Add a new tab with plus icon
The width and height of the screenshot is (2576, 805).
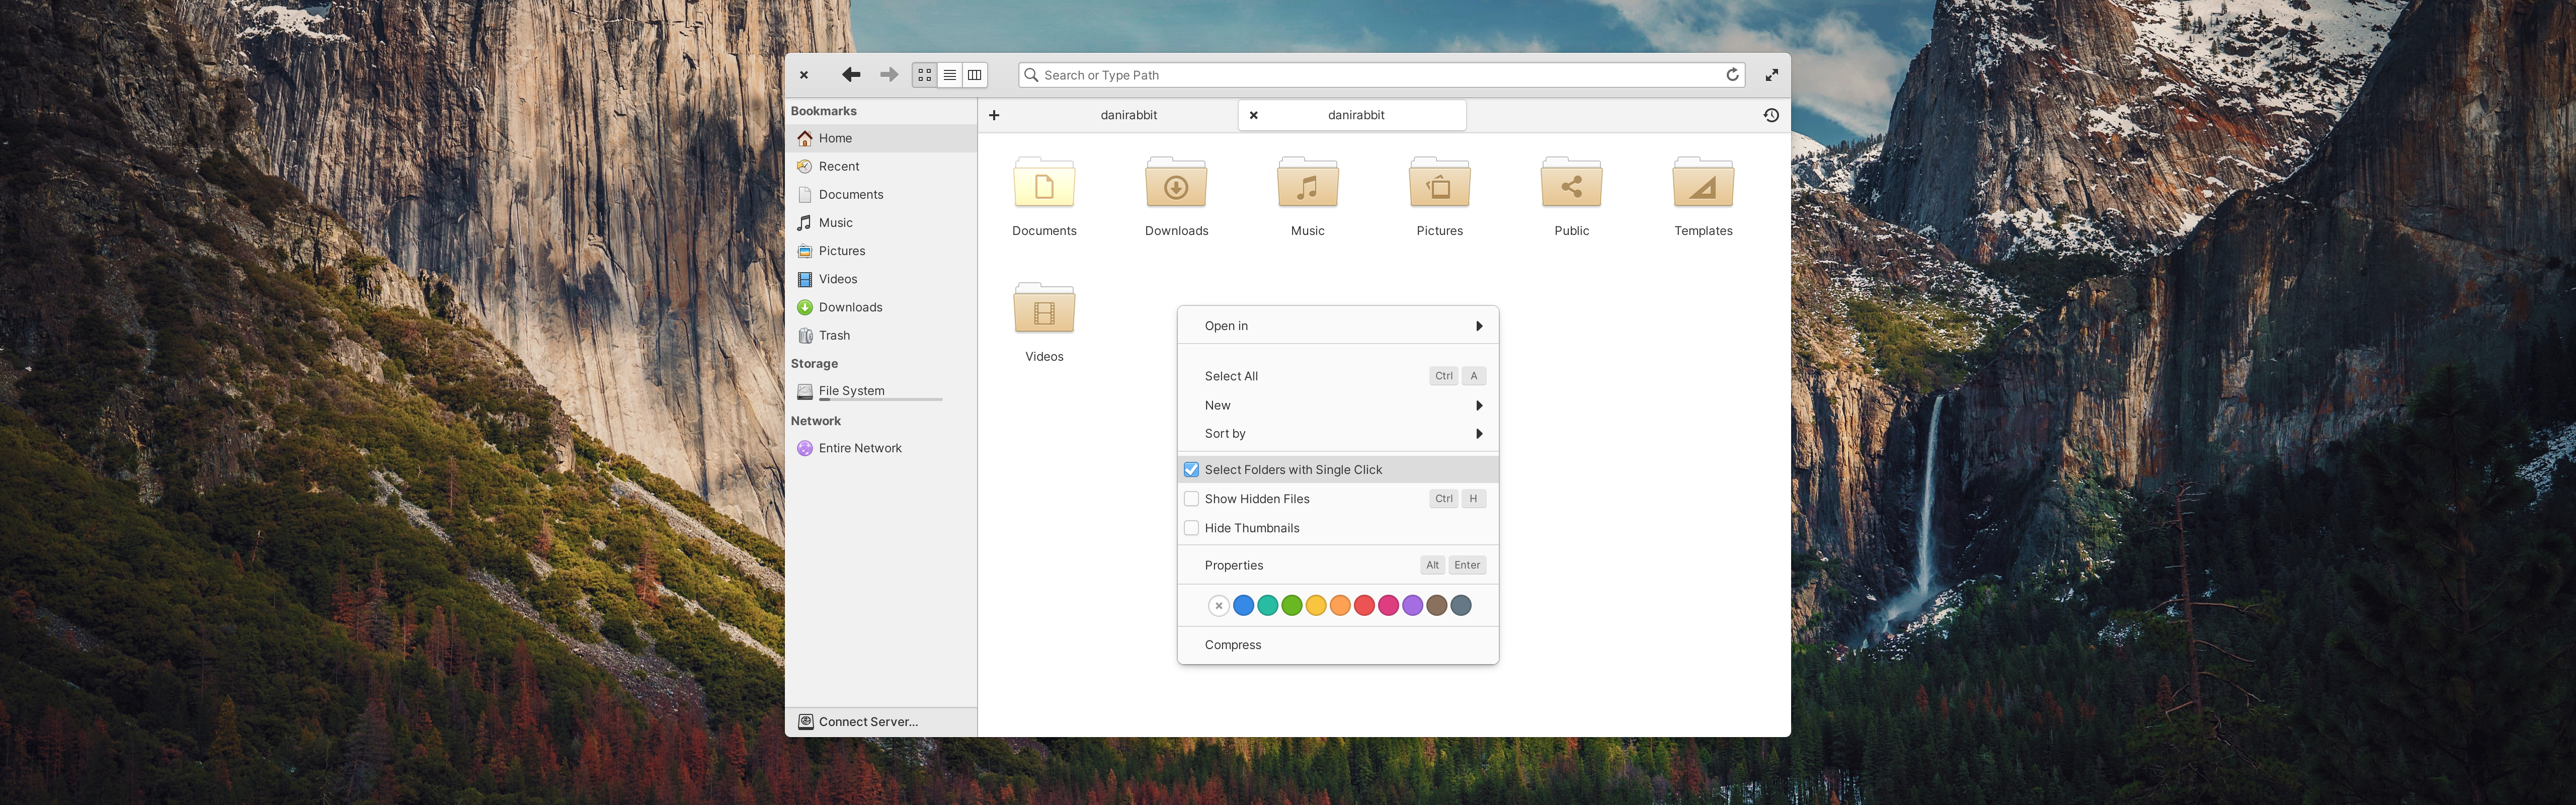coord(994,115)
